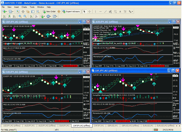Toggle chart auto scroll

(x=31, y=16)
